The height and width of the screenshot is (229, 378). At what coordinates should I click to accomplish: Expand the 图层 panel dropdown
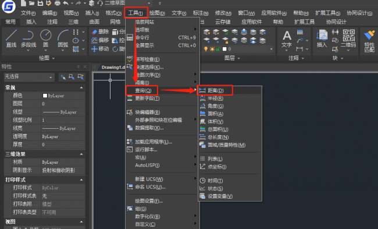click(x=232, y=58)
